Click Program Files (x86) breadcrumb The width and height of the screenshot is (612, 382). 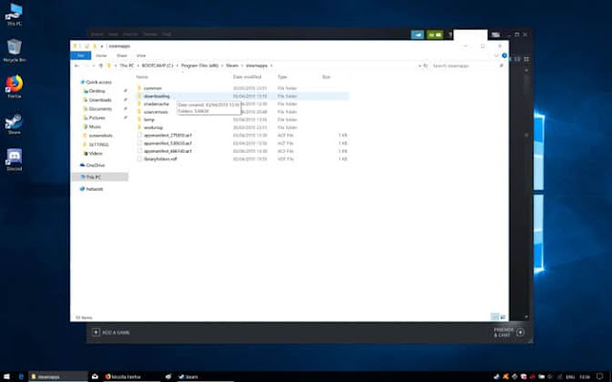tap(200, 66)
